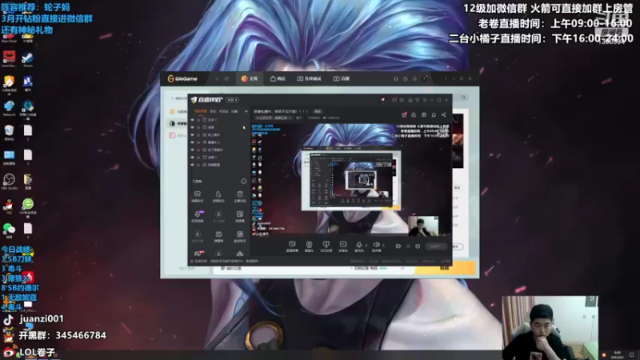The height and width of the screenshot is (360, 640).
Task: Select the WeGame logo in title bar
Action: (182, 78)
